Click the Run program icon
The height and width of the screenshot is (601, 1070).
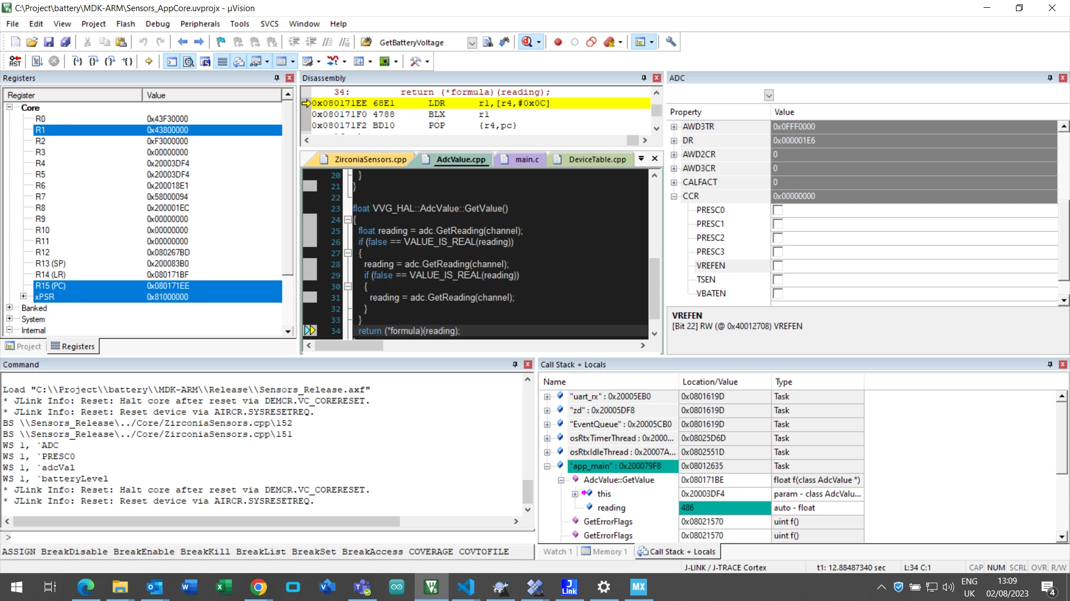pyautogui.click(x=37, y=61)
